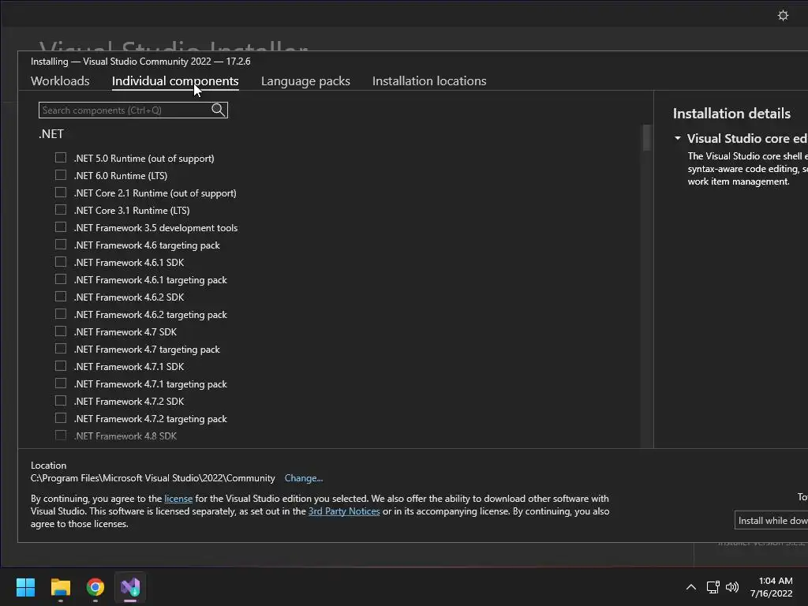808x606 pixels.
Task: Collapse Visual Studio core editor section
Action: (x=678, y=138)
